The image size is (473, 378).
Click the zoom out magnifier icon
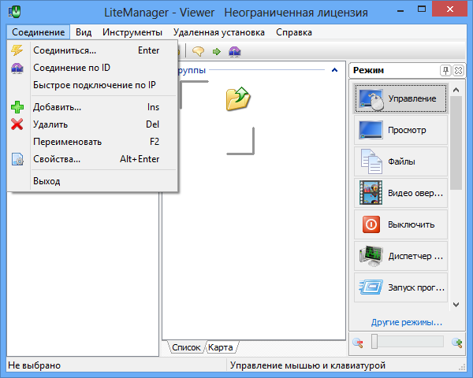357,343
